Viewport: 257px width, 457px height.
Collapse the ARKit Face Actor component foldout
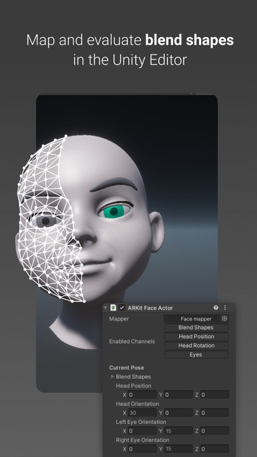[105, 308]
